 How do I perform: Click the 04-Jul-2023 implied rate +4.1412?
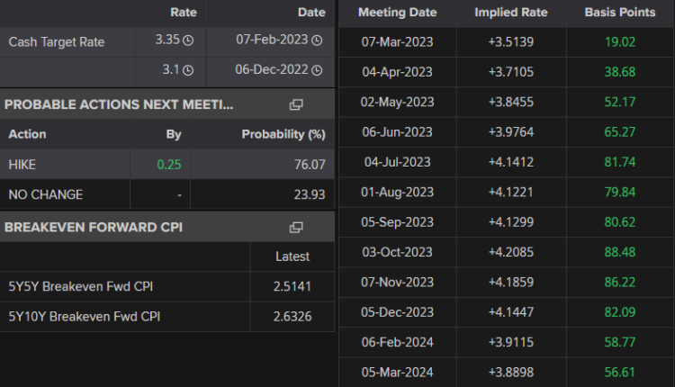510,162
